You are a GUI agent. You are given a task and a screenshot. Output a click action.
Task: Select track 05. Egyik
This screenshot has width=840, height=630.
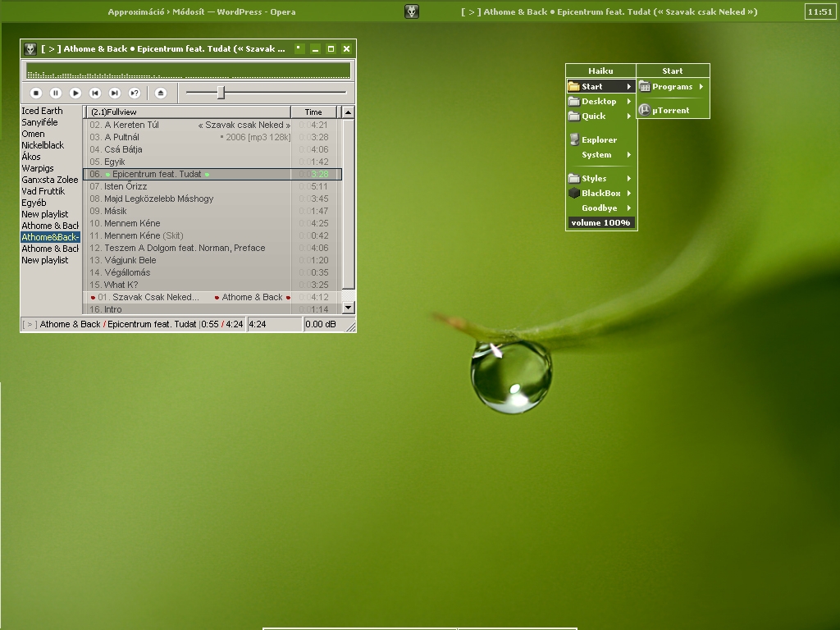pos(212,162)
